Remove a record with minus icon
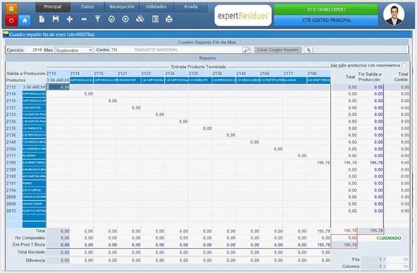The width and height of the screenshot is (417, 273). click(x=84, y=19)
